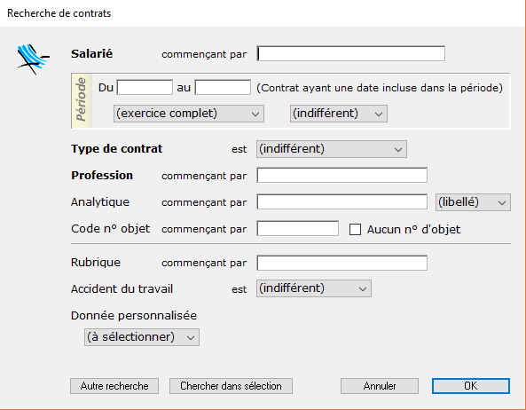This screenshot has width=526, height=410.
Task: Click the Analytique text field
Action: (x=342, y=202)
